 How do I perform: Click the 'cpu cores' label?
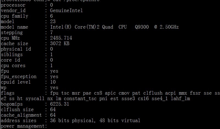click(13, 65)
